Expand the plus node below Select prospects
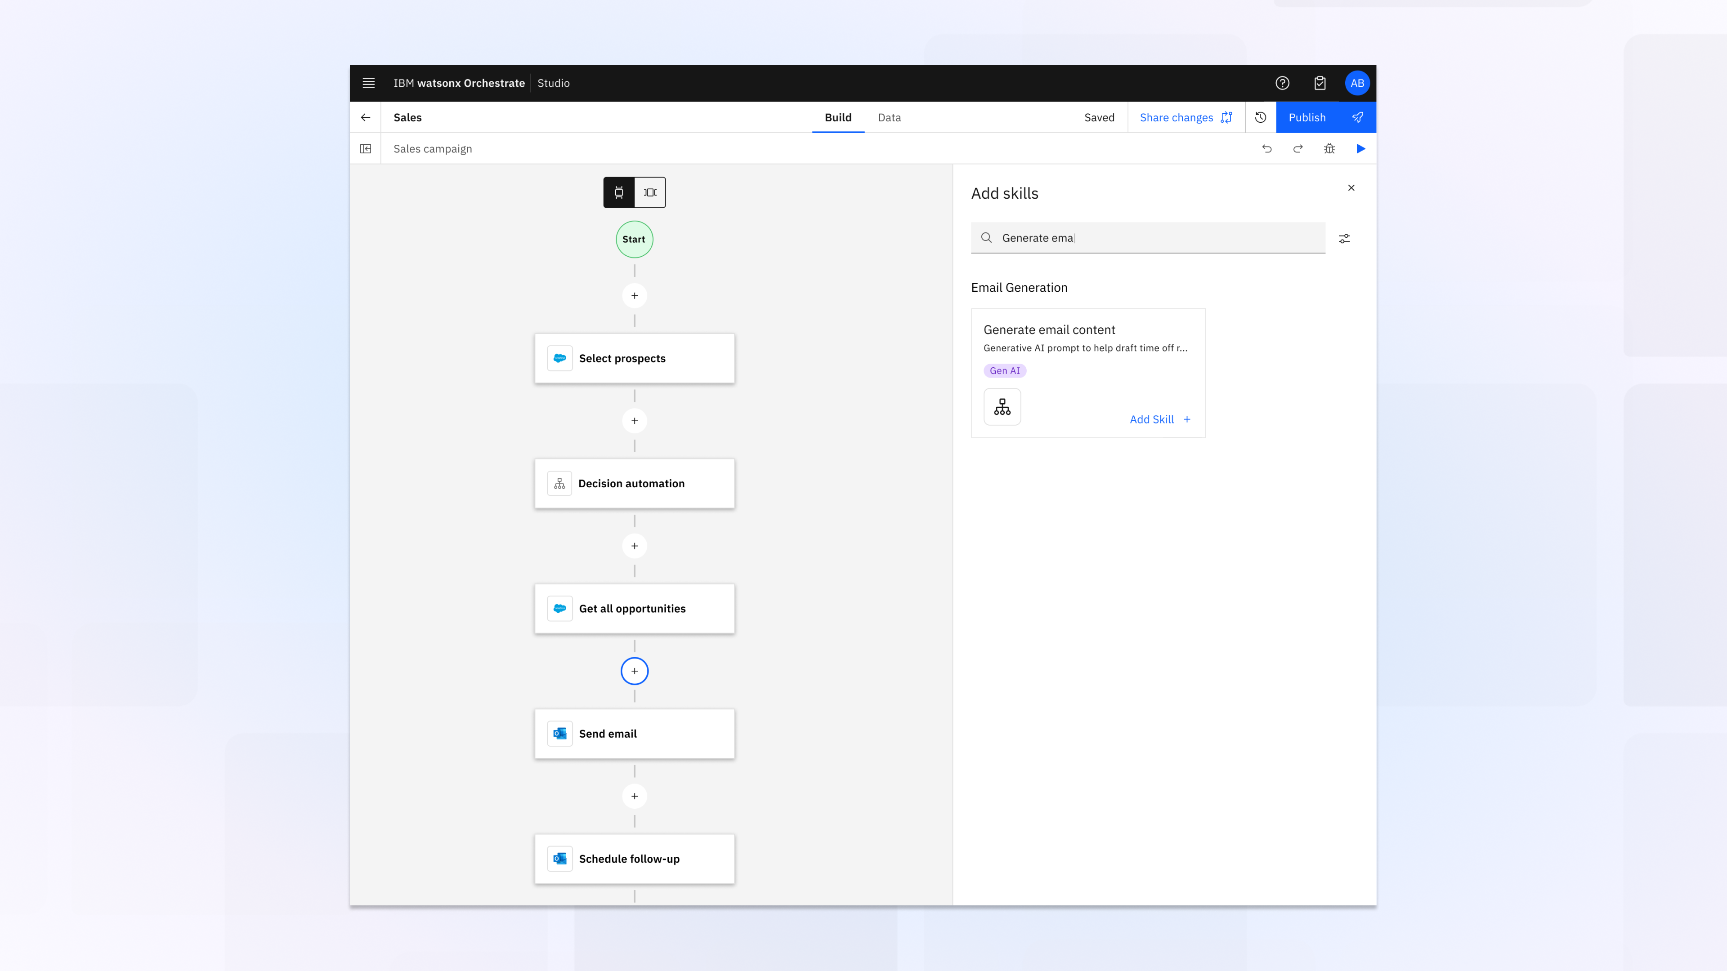The width and height of the screenshot is (1727, 971). pos(633,421)
